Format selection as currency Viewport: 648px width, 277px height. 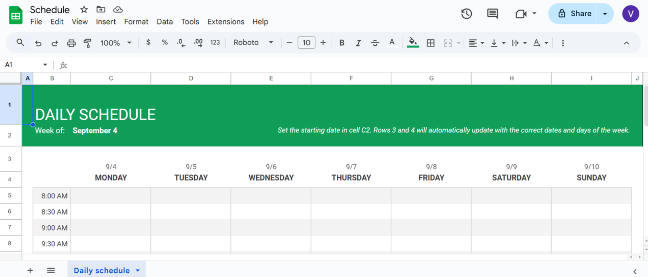148,43
